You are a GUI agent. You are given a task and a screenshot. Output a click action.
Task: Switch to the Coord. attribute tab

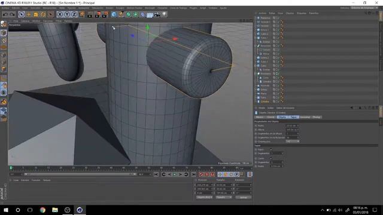coord(270,117)
